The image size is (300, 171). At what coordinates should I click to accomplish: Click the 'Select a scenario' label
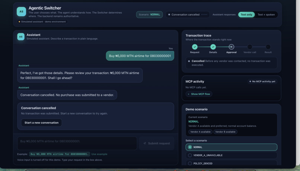[196, 141]
